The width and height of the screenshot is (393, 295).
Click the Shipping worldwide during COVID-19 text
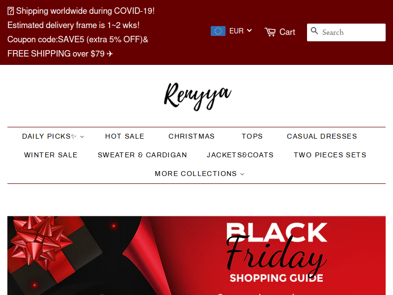pos(81,11)
